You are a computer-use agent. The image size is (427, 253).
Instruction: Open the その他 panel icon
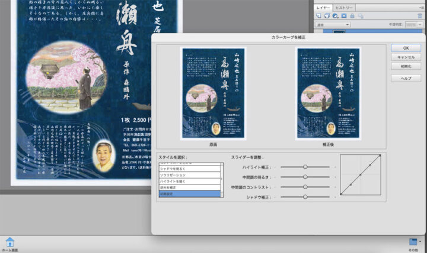[x=413, y=242]
